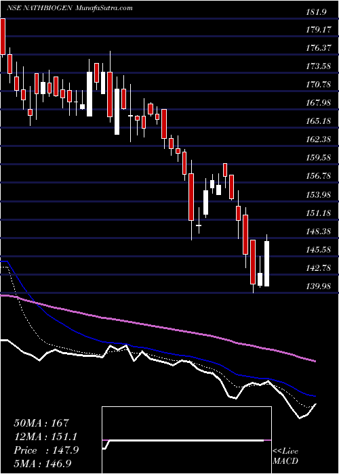Click the MunafaSutra.com watermark text
Viewport: 339px width, 474px height.
pos(103,8)
